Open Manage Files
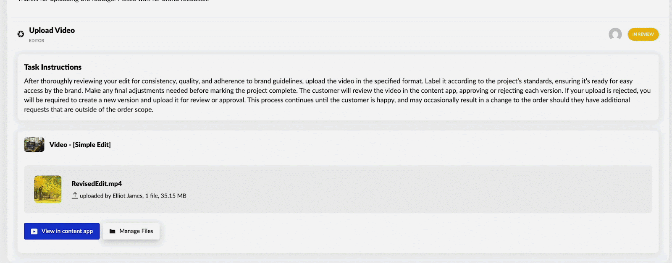The height and width of the screenshot is (263, 672). tap(131, 231)
